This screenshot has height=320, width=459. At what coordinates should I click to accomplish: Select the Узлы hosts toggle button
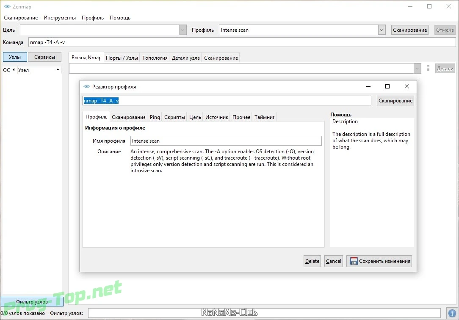click(15, 57)
